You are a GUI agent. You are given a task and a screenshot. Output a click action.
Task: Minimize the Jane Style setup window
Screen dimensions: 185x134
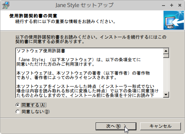click(x=163, y=5)
